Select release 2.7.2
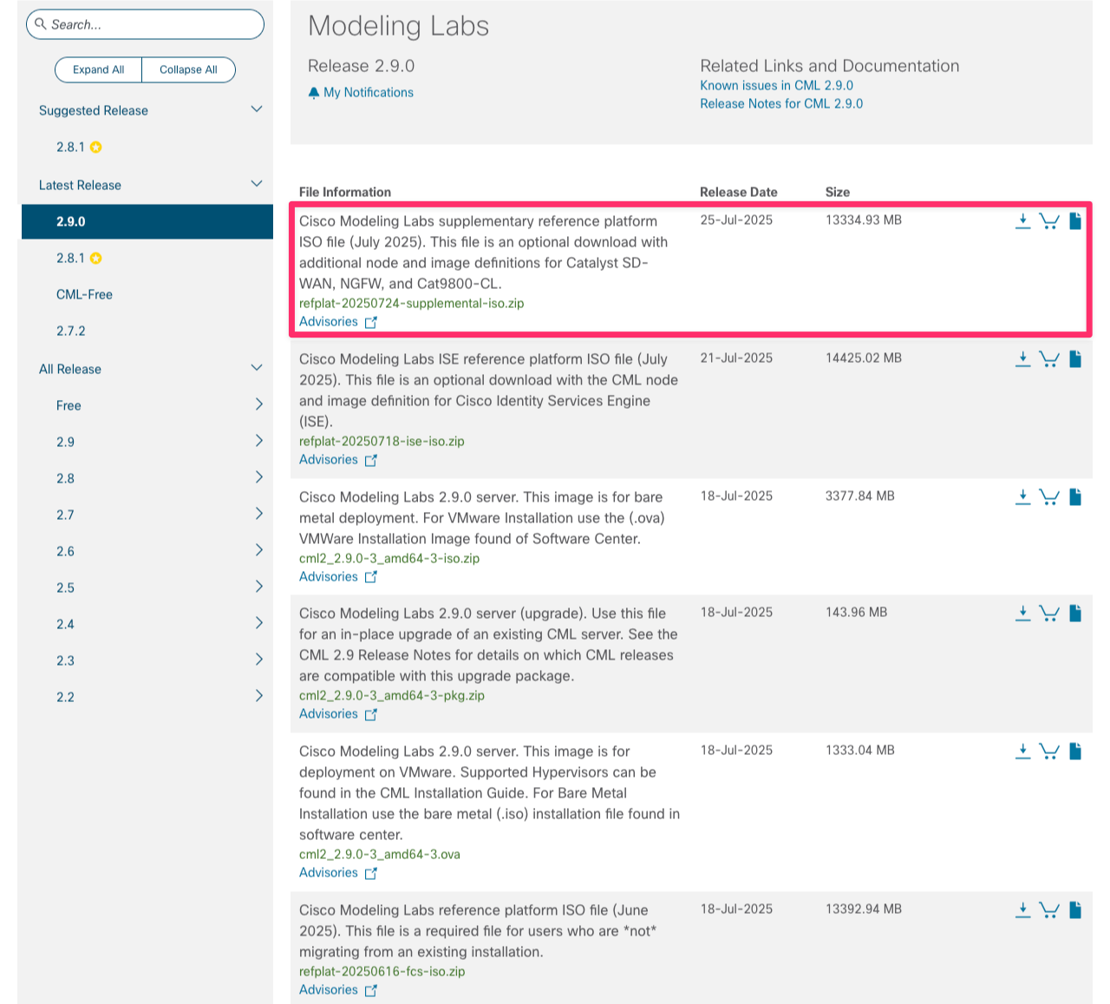The height and width of the screenshot is (1004, 1110). 70,331
